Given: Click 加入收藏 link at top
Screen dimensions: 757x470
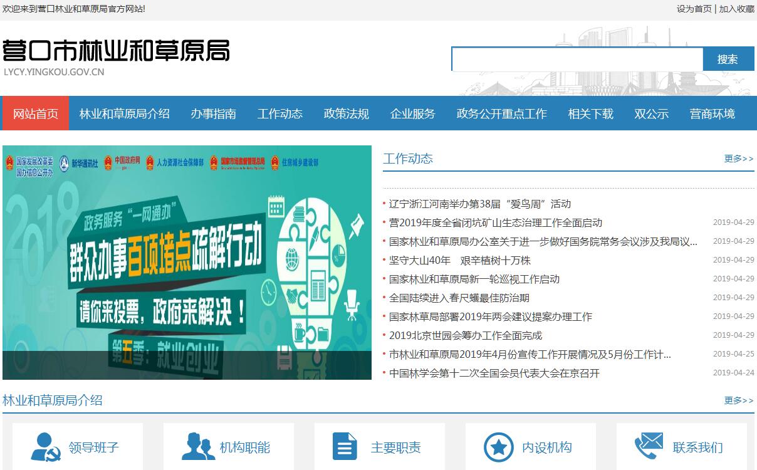Looking at the screenshot, I should (737, 9).
